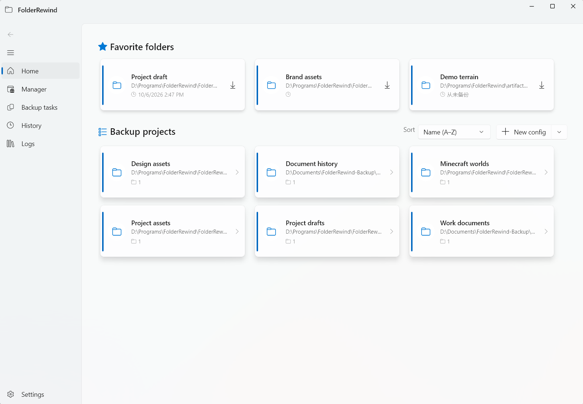This screenshot has height=404, width=583.
Task: Click the folder icon on the Project assets card
Action: point(117,231)
